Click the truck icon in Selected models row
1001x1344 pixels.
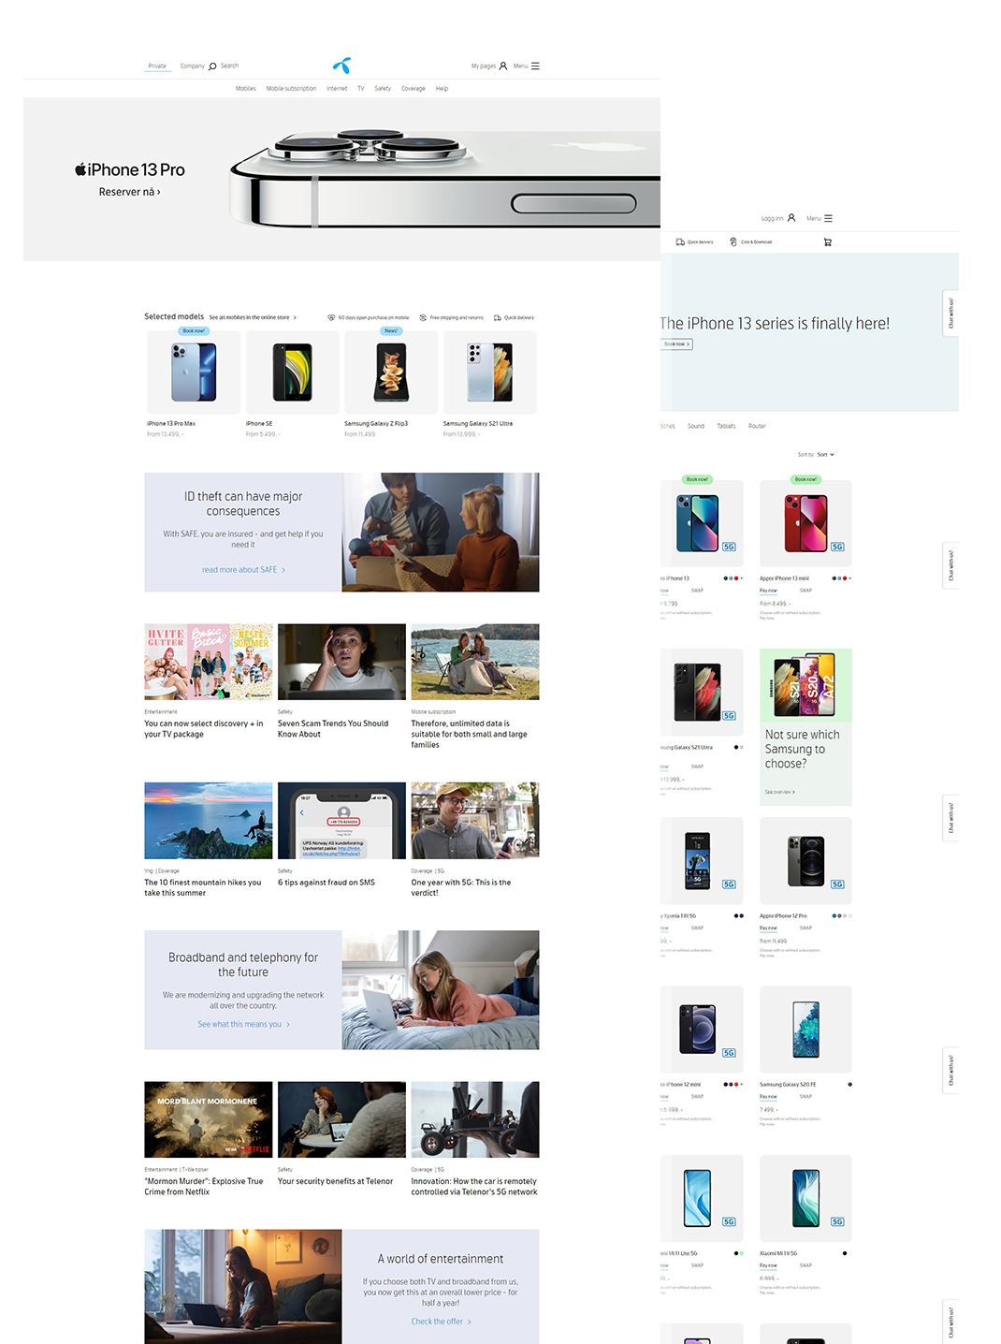(498, 317)
